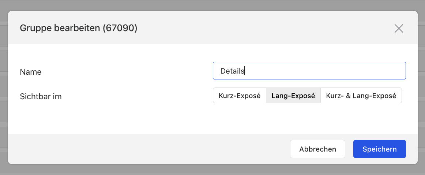Image resolution: width=425 pixels, height=175 pixels.
Task: Close the Gruppe bearbeiten dialog via X
Action: click(x=399, y=28)
